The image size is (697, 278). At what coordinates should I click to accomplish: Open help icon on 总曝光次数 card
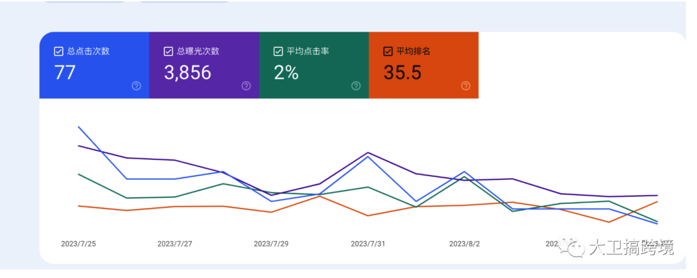click(247, 86)
